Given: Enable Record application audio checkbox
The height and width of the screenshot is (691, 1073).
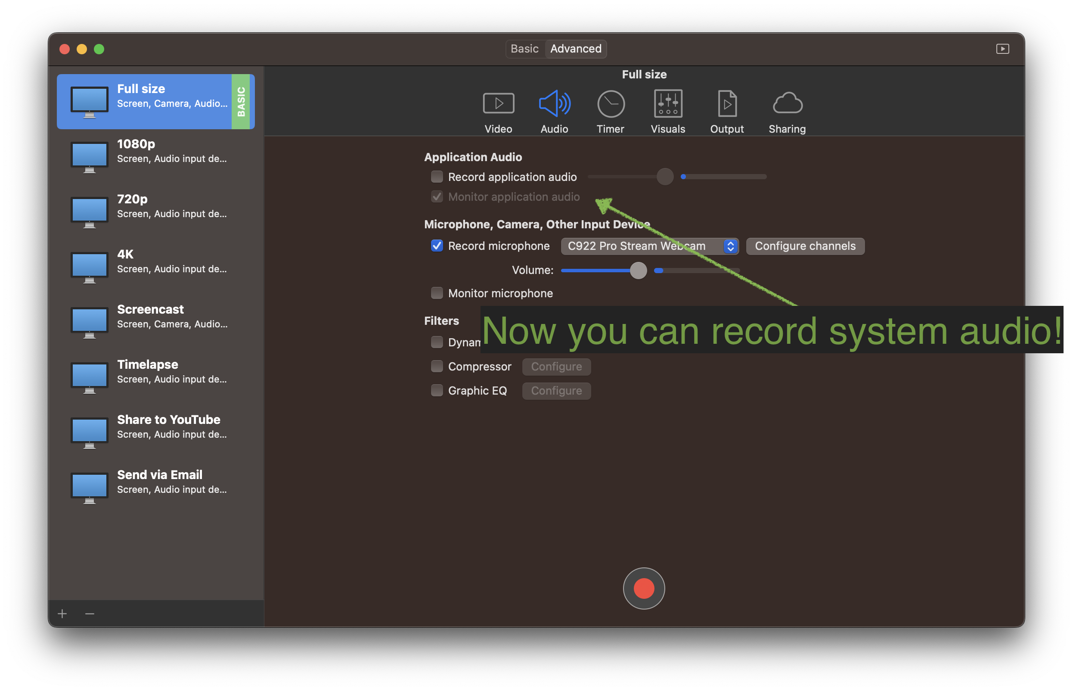Looking at the screenshot, I should (x=437, y=177).
